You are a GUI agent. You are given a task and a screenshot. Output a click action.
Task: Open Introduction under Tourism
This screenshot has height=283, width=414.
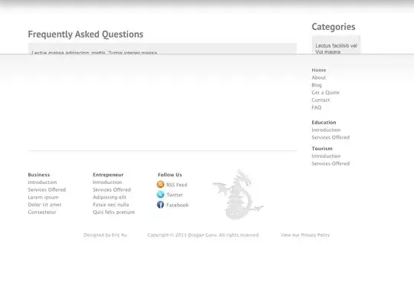point(326,156)
